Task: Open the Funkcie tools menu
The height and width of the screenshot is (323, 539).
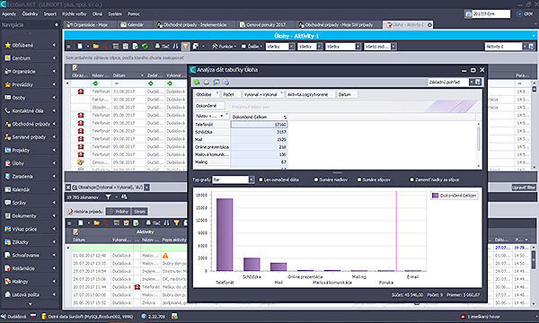Action: (x=224, y=46)
